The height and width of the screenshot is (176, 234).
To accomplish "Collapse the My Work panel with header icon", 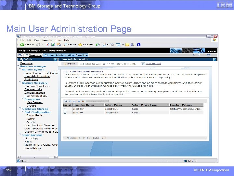I will coord(55,59).
